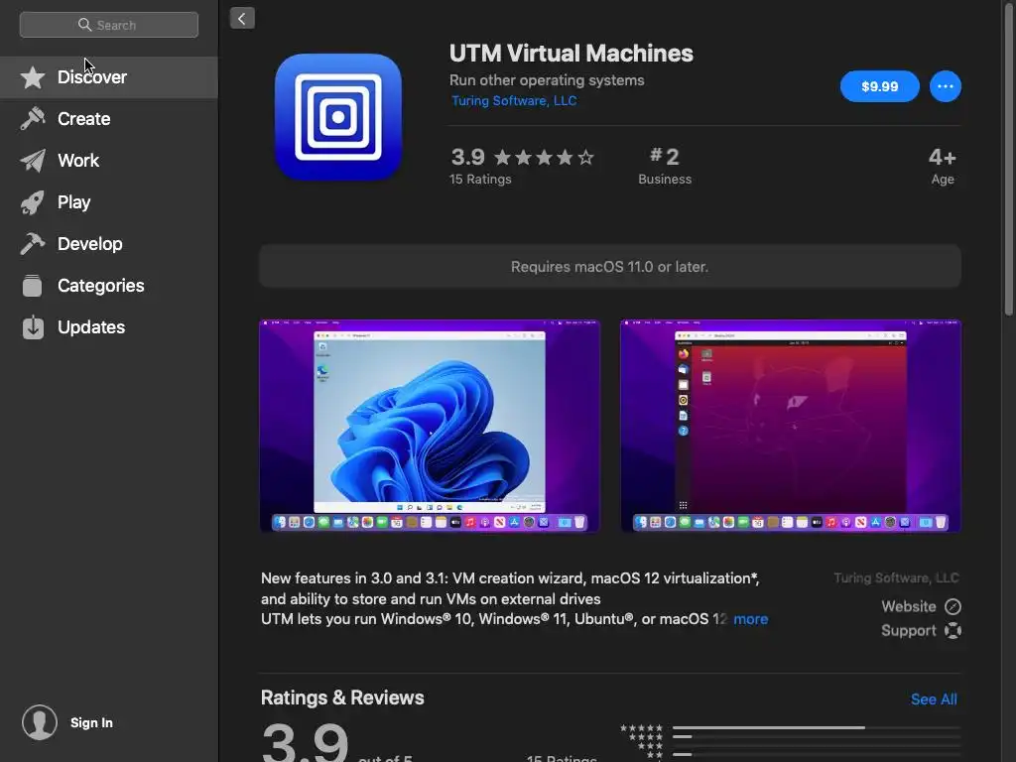Screen dimensions: 1016x762
Task: Open the Play section label
Action: (73, 202)
